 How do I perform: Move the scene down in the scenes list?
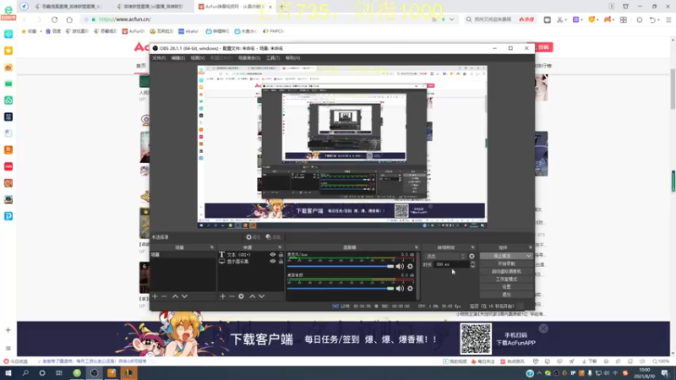point(184,296)
